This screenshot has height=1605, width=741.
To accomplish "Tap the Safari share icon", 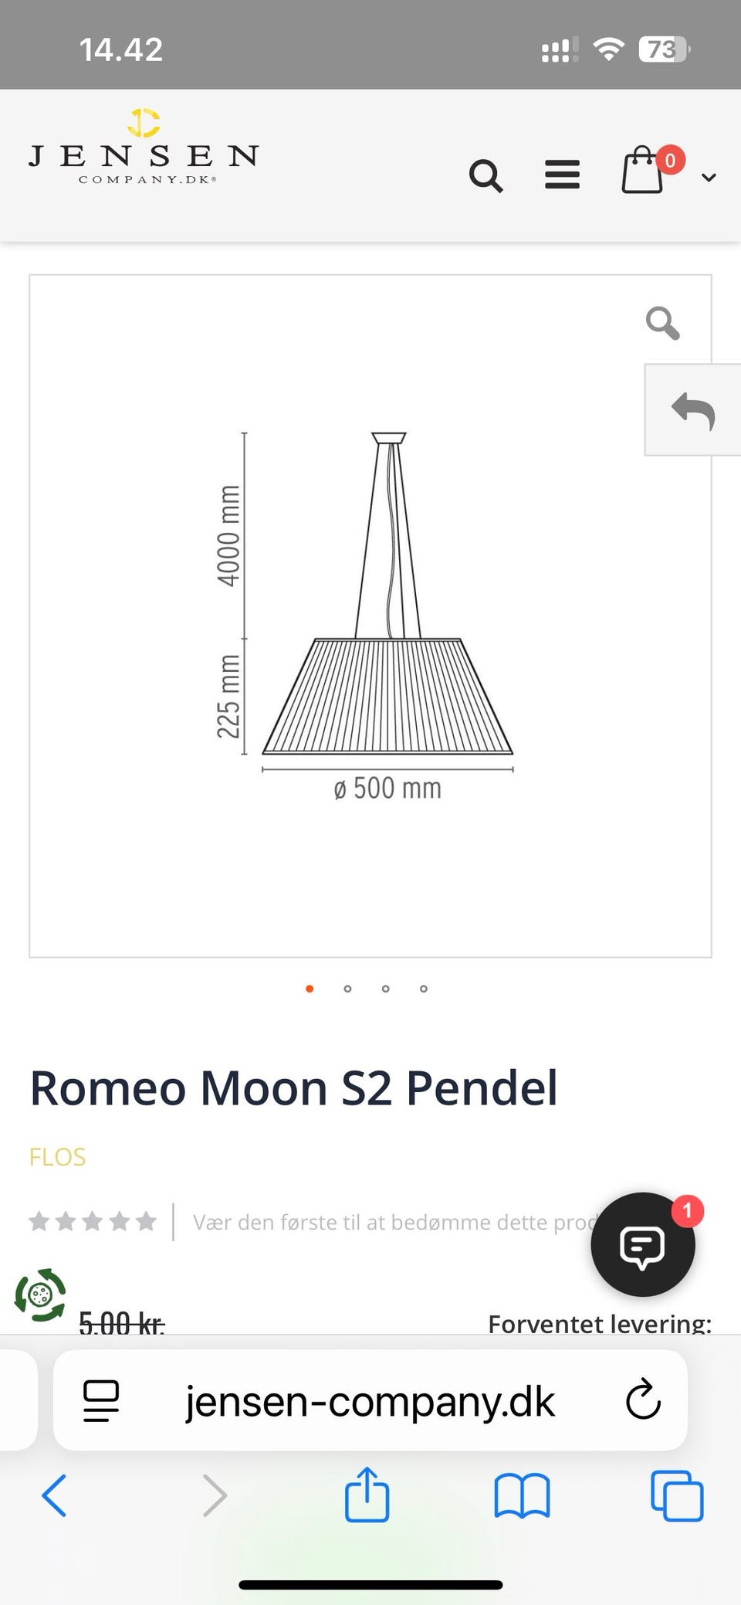I will (x=367, y=1495).
